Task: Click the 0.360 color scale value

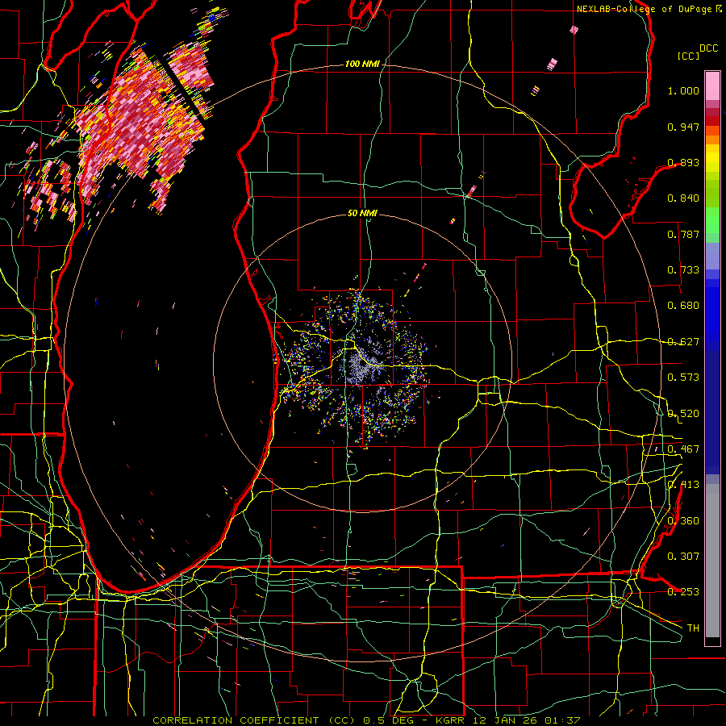Action: point(683,521)
